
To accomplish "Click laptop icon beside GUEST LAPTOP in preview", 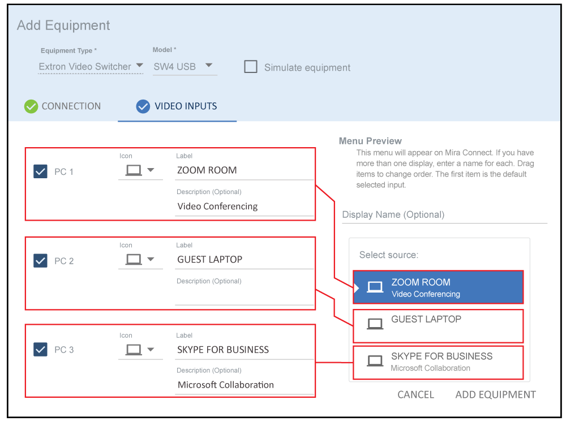I will 375,324.
